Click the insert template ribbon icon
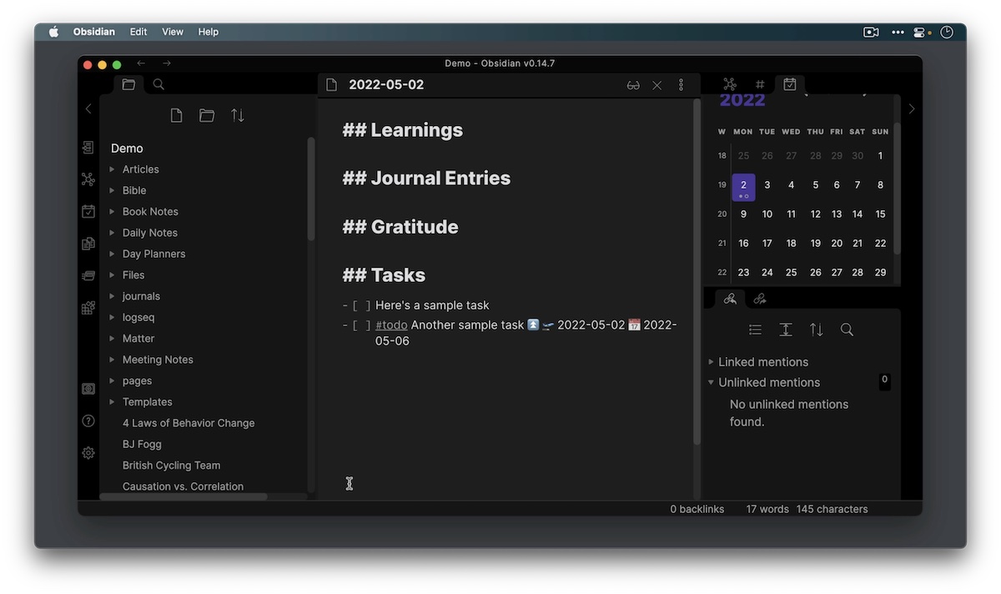 coord(88,244)
